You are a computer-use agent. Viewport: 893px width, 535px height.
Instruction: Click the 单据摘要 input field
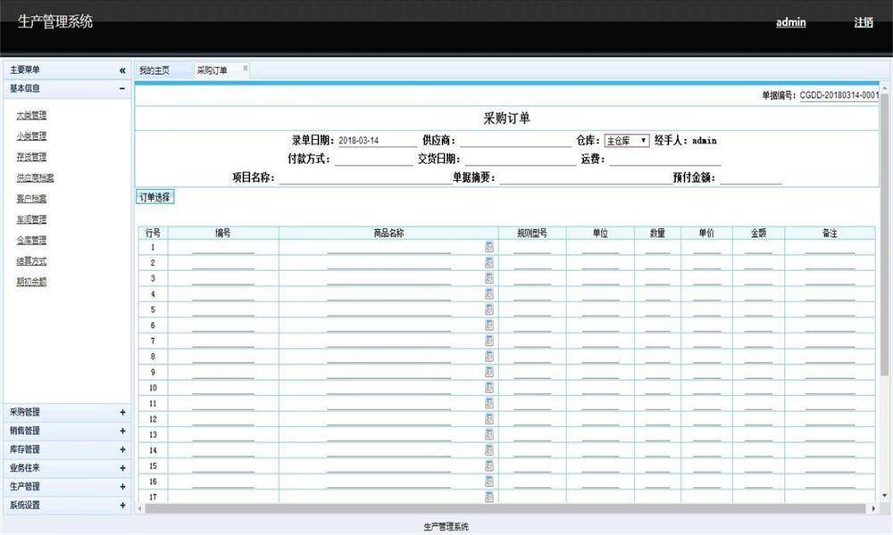tap(586, 178)
